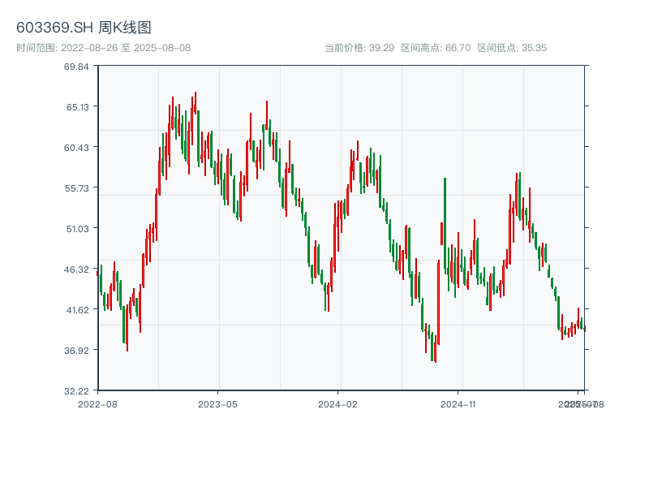Image resolution: width=649 pixels, height=487 pixels.
Task: Click y-axis label 41.62
Action: point(77,310)
